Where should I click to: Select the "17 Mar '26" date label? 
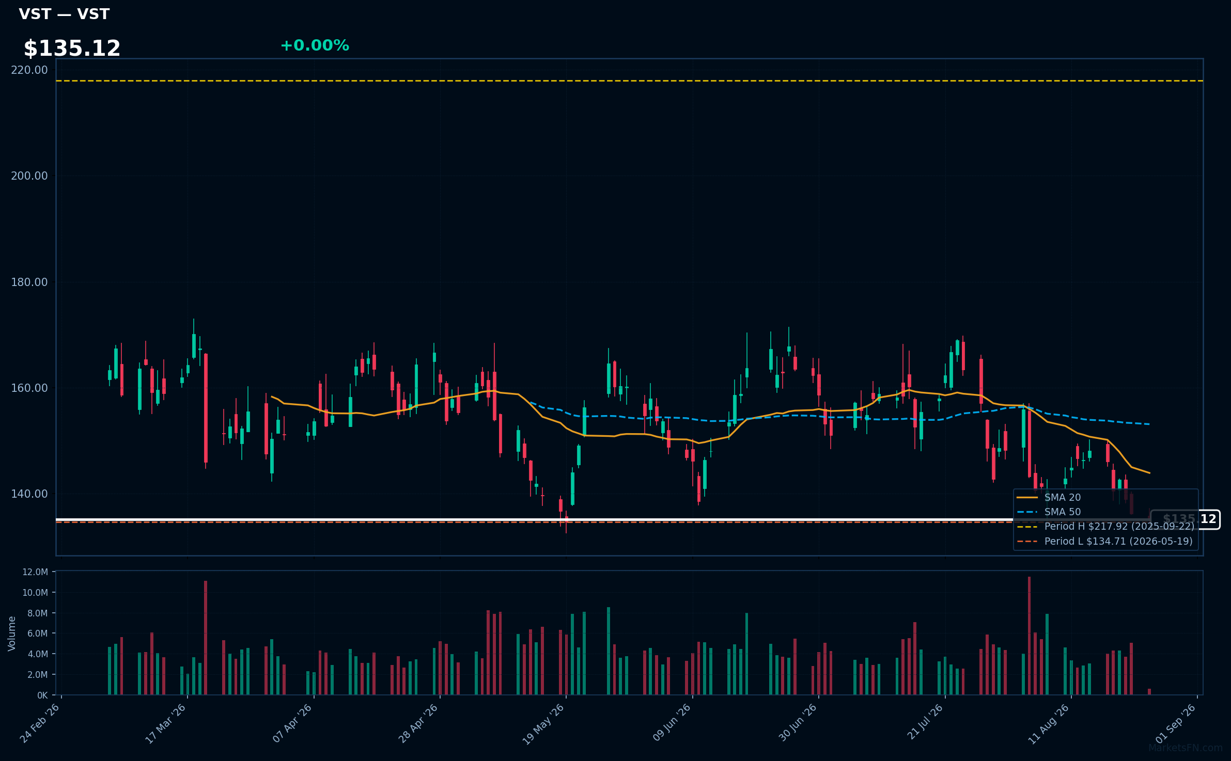coord(165,723)
